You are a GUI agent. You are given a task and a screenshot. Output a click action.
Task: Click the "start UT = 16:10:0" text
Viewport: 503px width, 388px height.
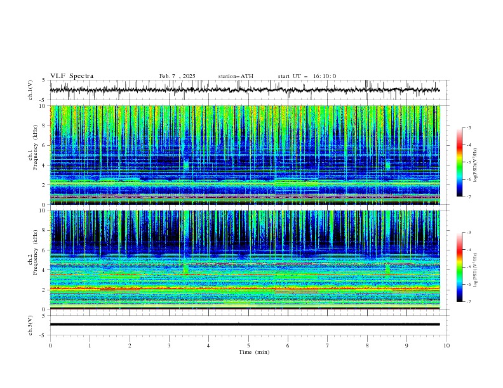click(x=307, y=76)
